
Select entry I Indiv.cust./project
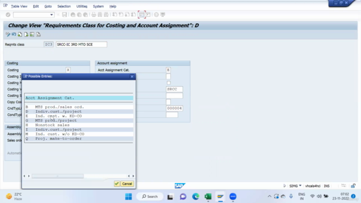pos(79,130)
